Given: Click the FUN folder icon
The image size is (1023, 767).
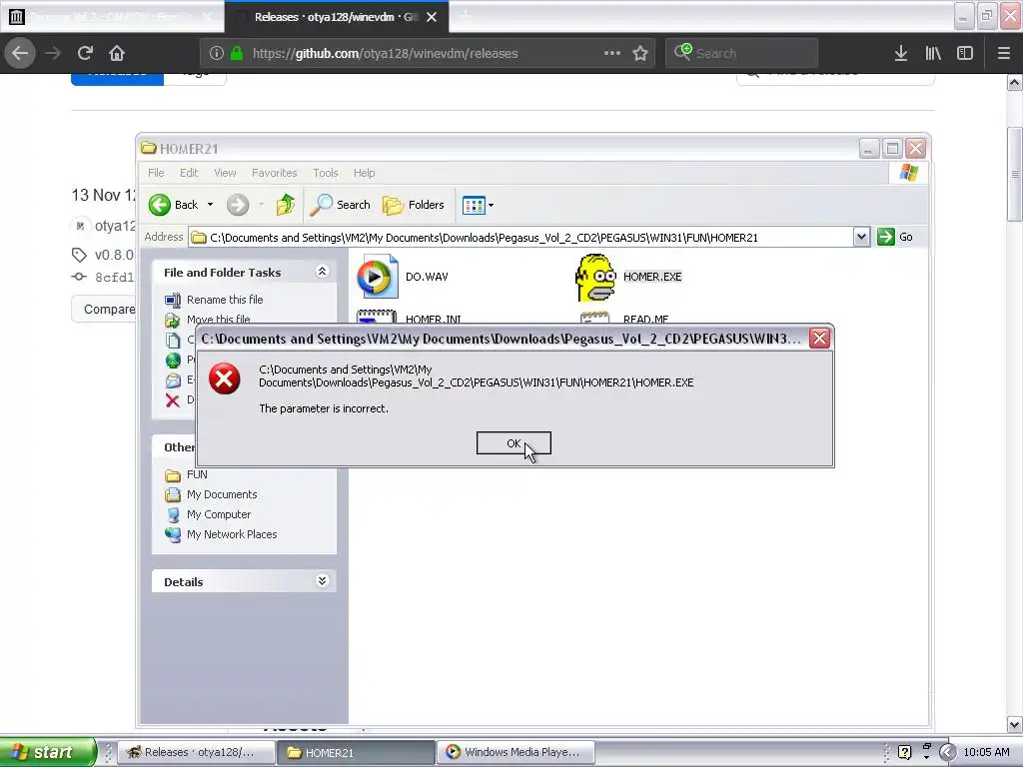Looking at the screenshot, I should [x=173, y=474].
